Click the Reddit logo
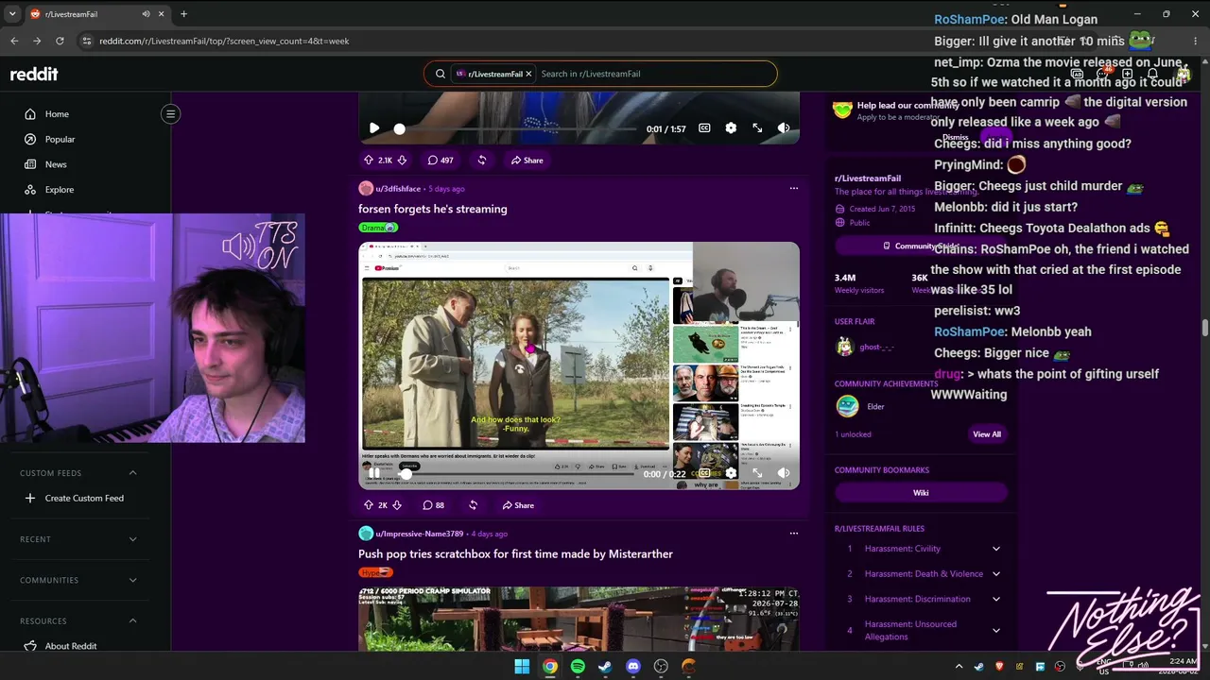Image resolution: width=1210 pixels, height=680 pixels. click(34, 74)
